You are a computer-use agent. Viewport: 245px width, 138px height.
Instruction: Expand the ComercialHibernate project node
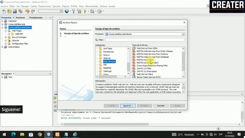[x=2, y=24]
